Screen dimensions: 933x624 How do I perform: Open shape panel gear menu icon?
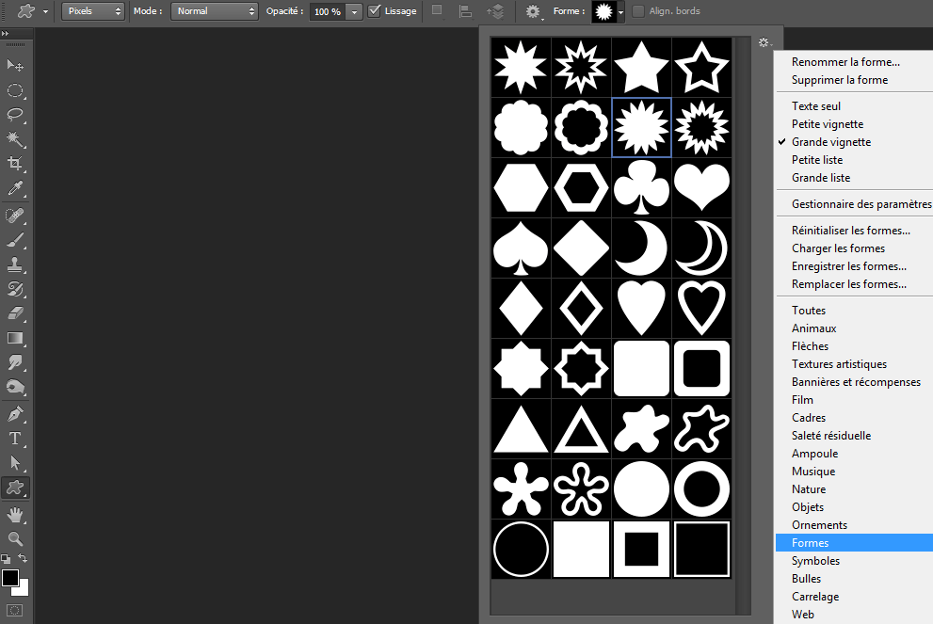[x=764, y=43]
